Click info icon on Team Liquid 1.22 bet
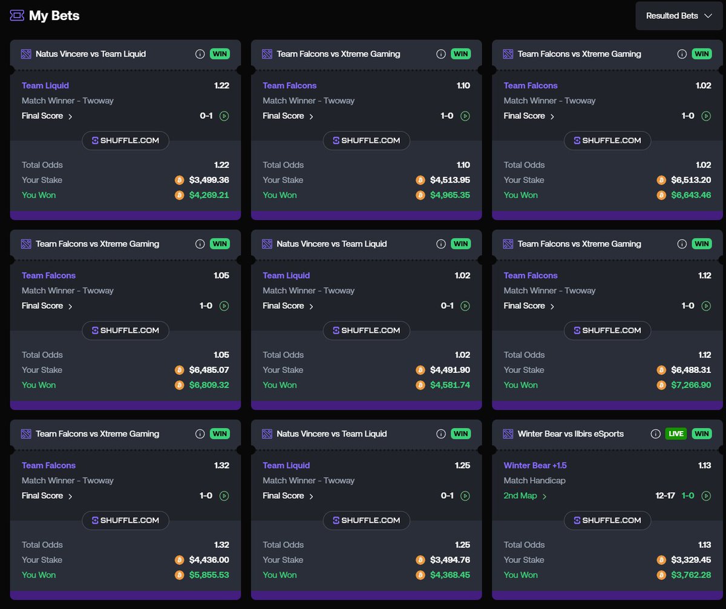 (200, 54)
